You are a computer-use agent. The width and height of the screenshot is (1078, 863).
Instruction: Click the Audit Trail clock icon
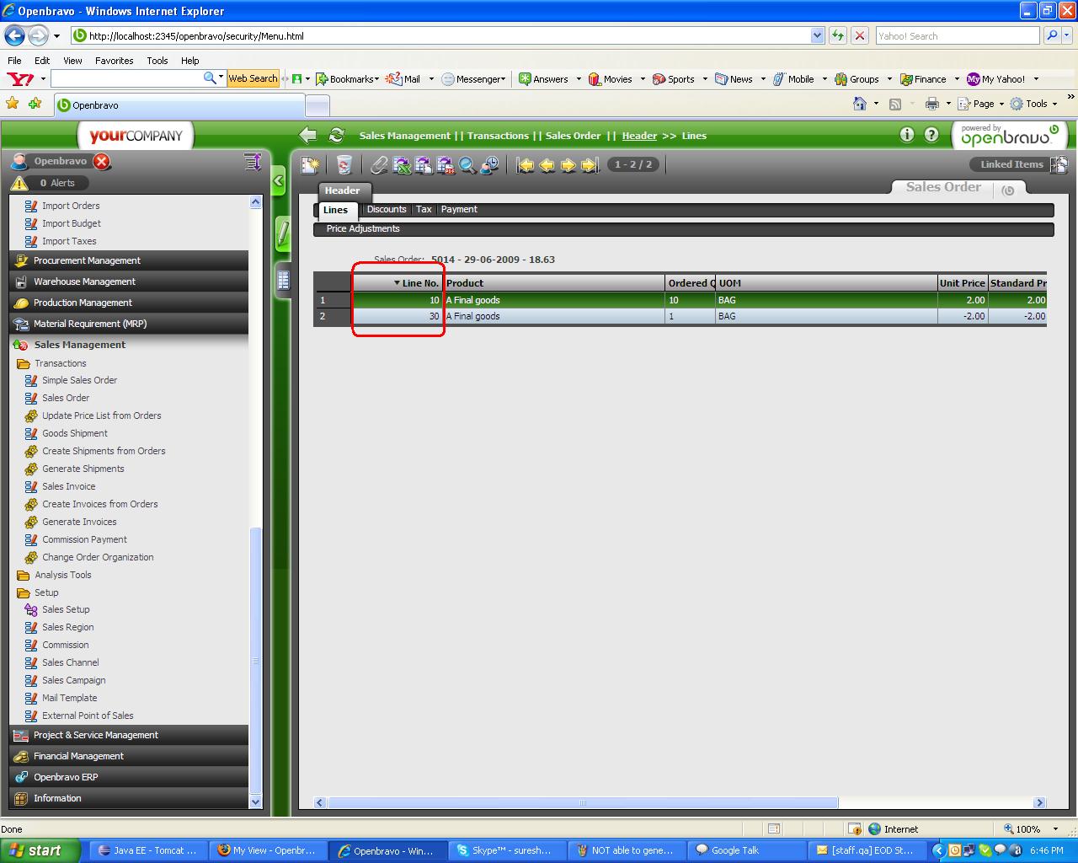[489, 165]
